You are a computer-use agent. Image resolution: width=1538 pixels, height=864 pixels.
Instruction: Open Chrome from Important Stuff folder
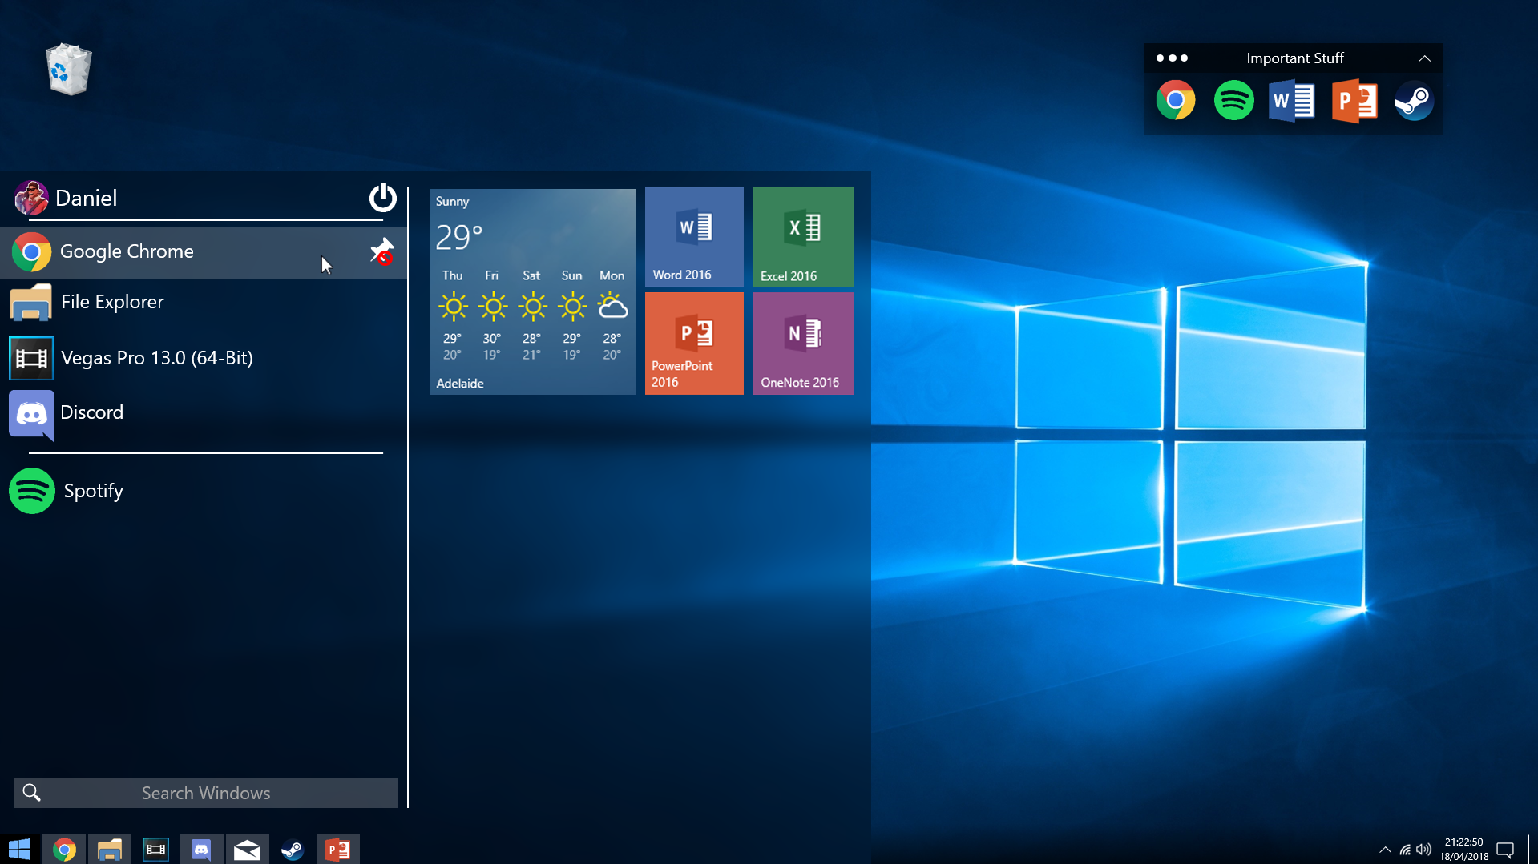[x=1175, y=101]
